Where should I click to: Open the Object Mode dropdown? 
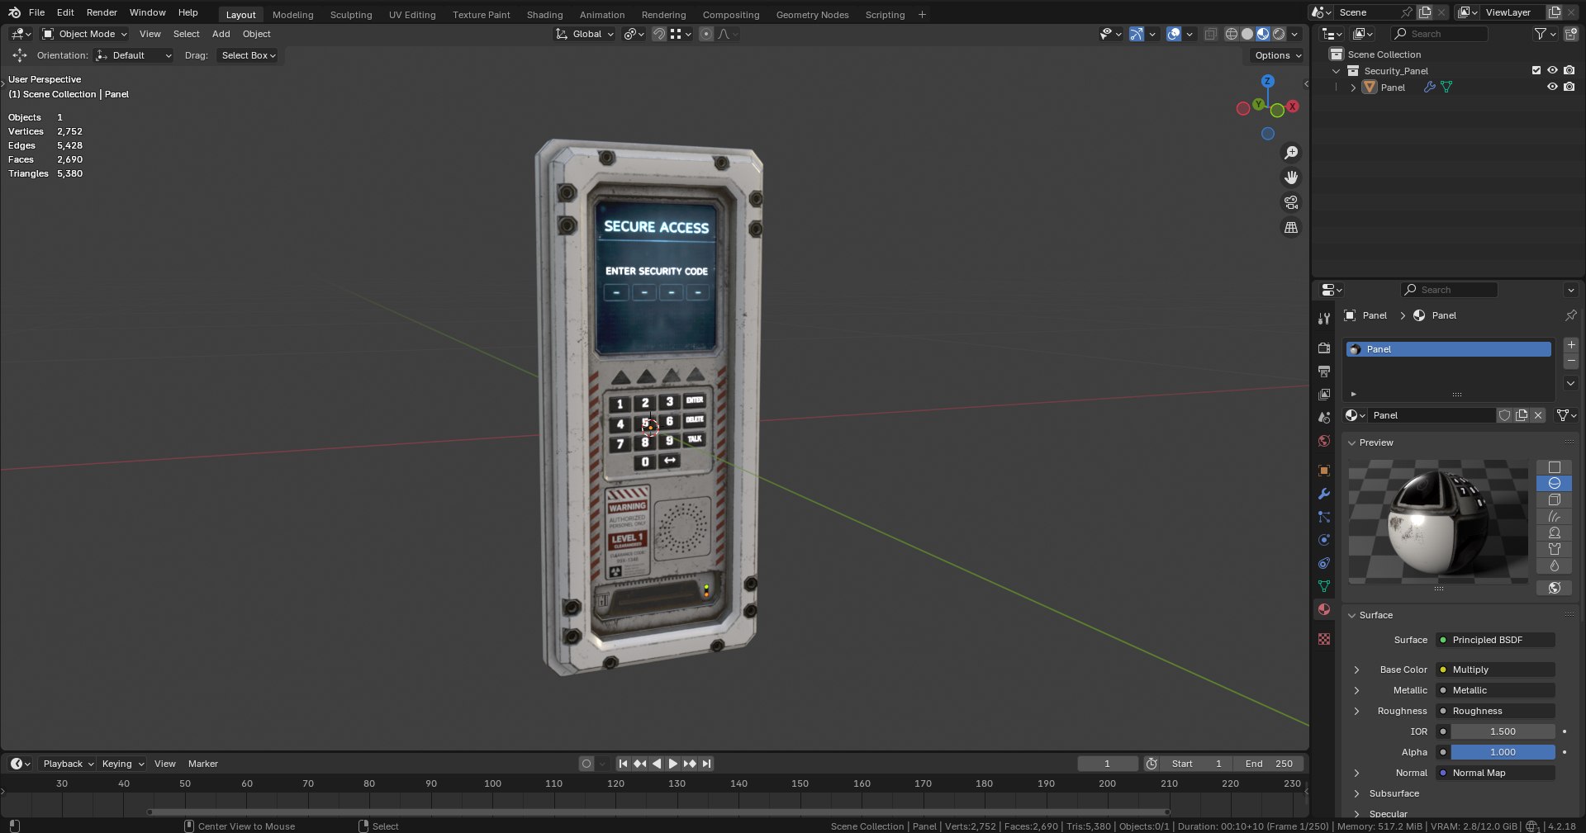pos(84,34)
